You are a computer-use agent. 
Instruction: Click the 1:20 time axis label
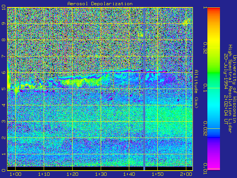pos(72,174)
